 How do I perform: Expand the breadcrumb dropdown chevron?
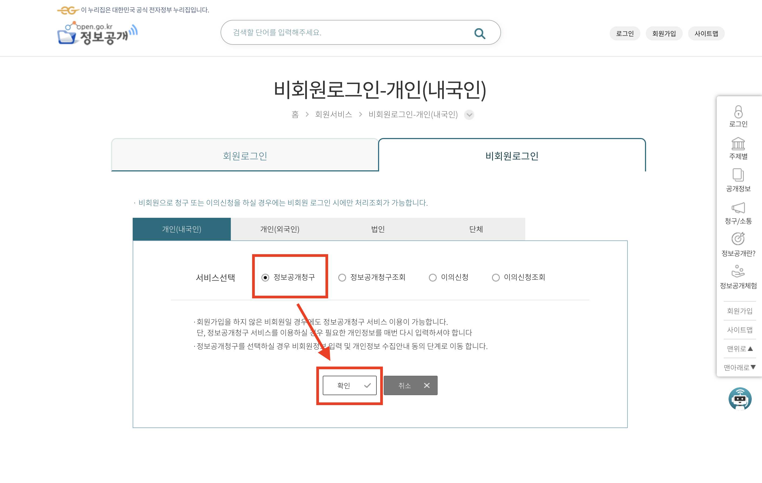pos(469,115)
